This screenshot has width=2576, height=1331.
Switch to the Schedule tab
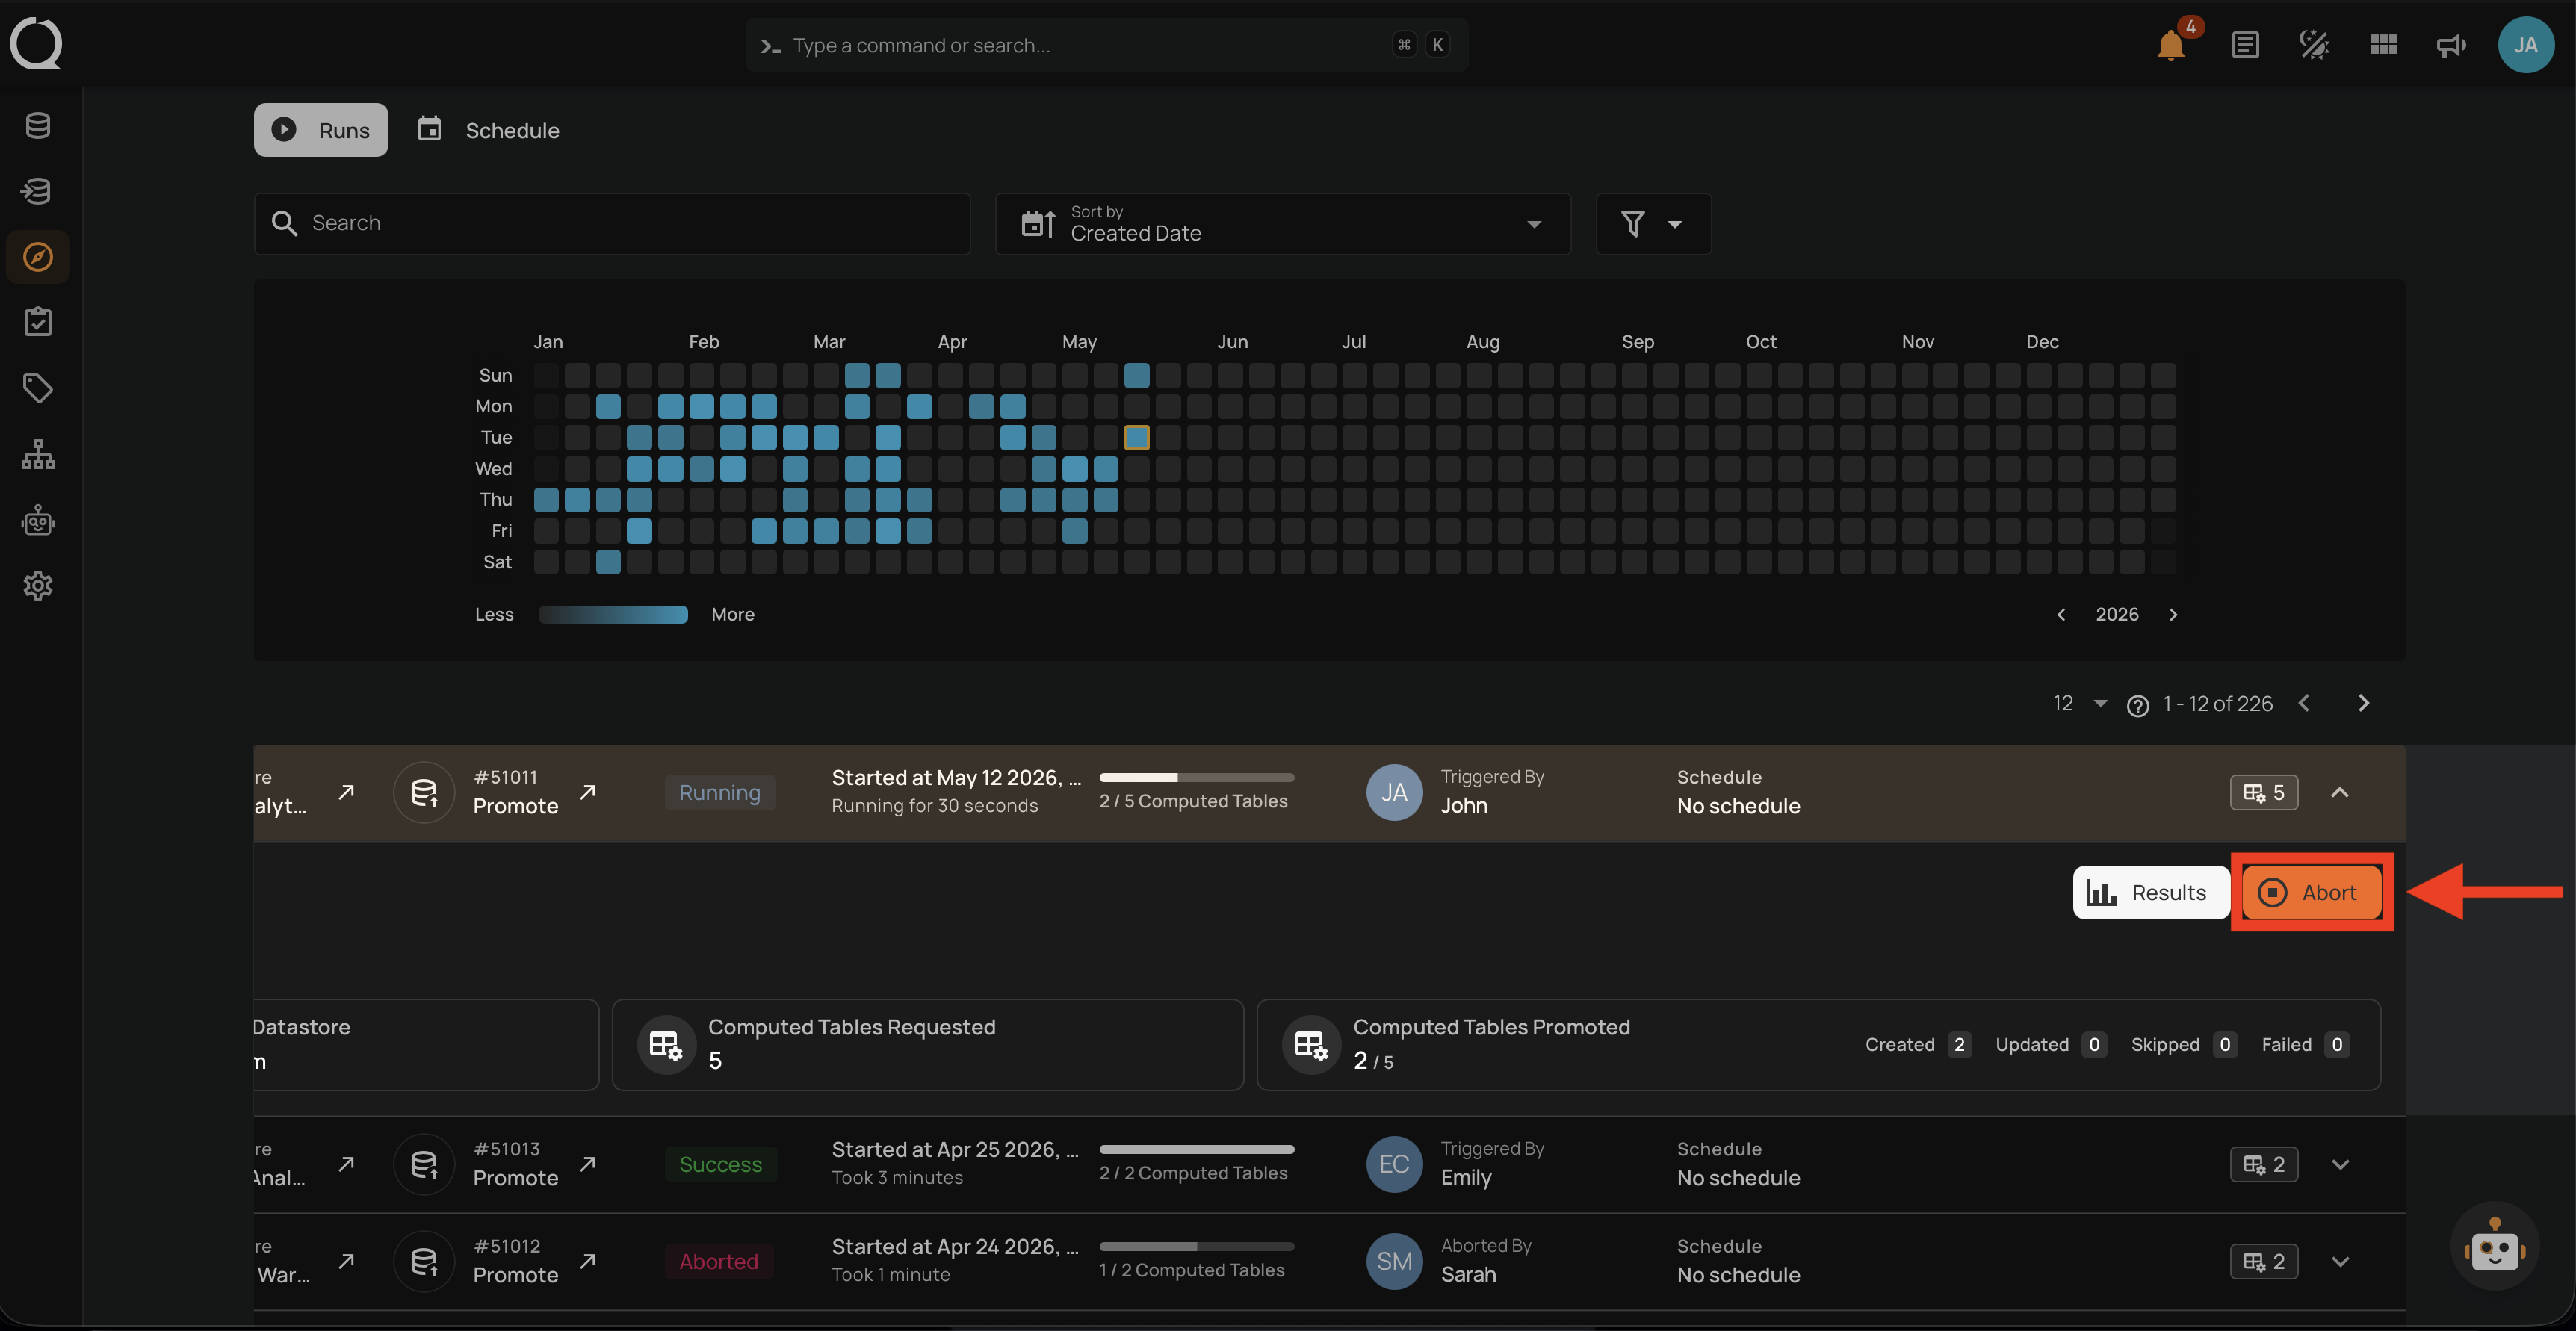[x=488, y=130]
